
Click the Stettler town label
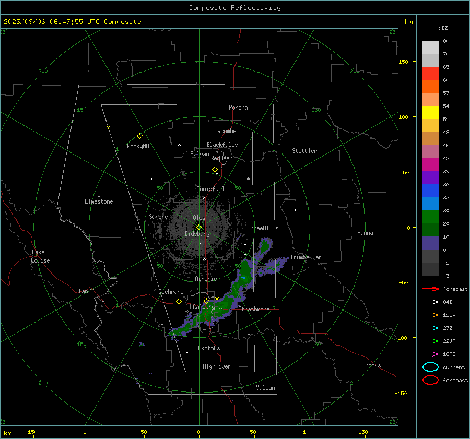(304, 151)
